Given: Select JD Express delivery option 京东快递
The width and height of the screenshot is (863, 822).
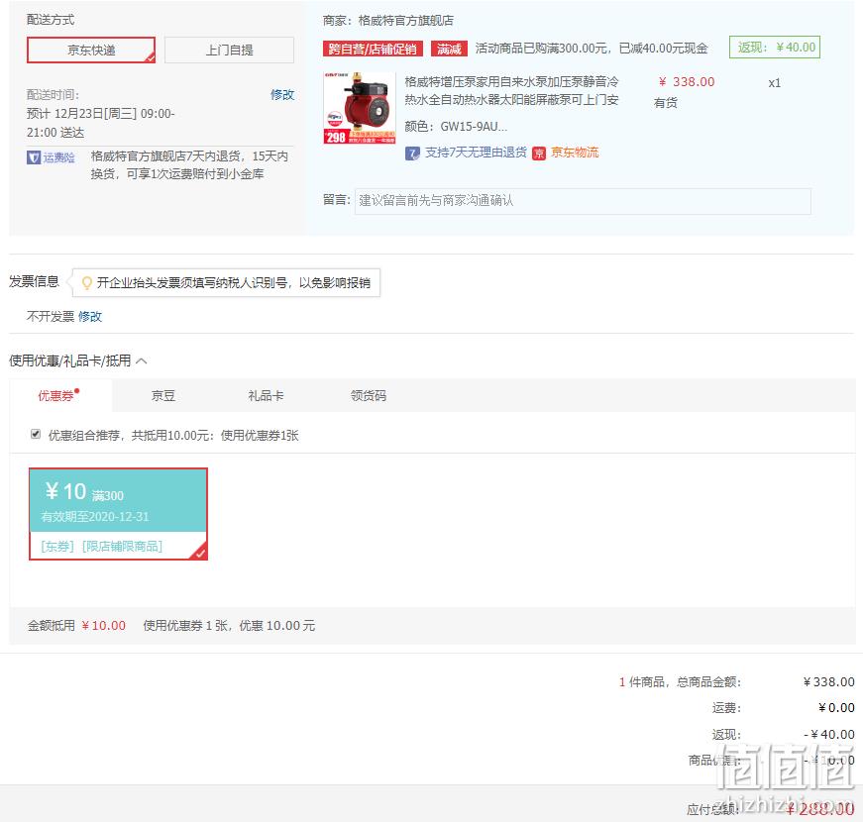Looking at the screenshot, I should (91, 51).
